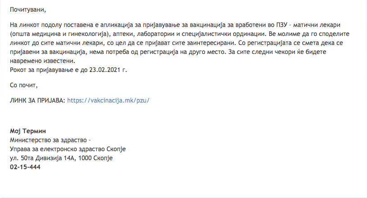Click the greeting word Почитувани
Viewport: 367px width, 198px height.
point(28,10)
